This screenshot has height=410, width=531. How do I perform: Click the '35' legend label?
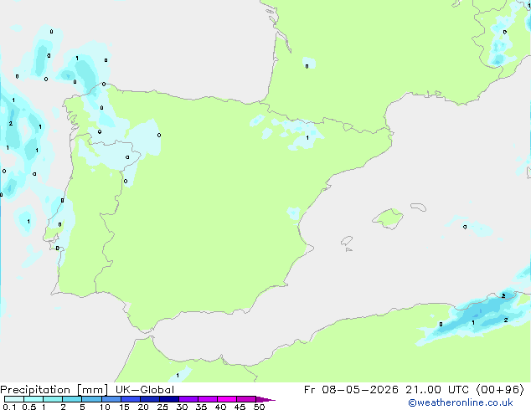click(201, 407)
